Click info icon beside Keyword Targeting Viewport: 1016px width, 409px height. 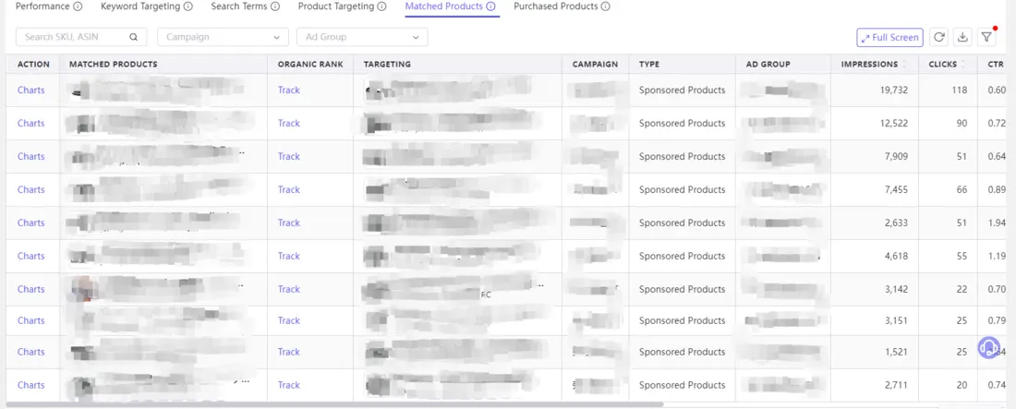(187, 6)
